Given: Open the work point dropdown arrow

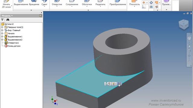Looking at the screenshot, I should 147,3.
